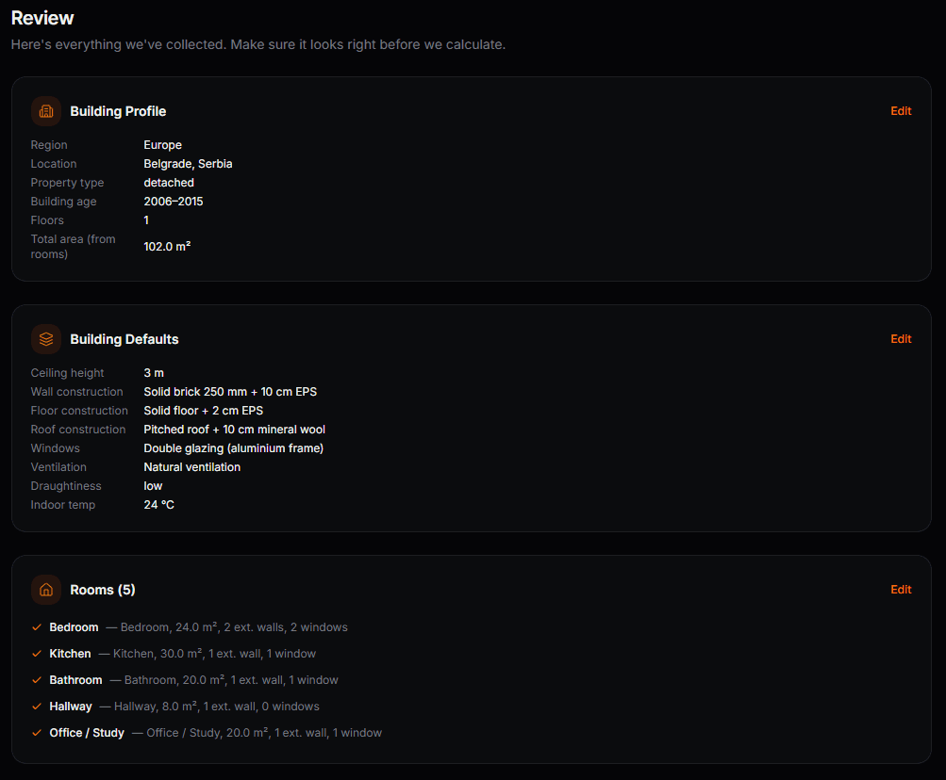Click the Rooms (5) heading
The height and width of the screenshot is (780, 946).
[x=103, y=590]
